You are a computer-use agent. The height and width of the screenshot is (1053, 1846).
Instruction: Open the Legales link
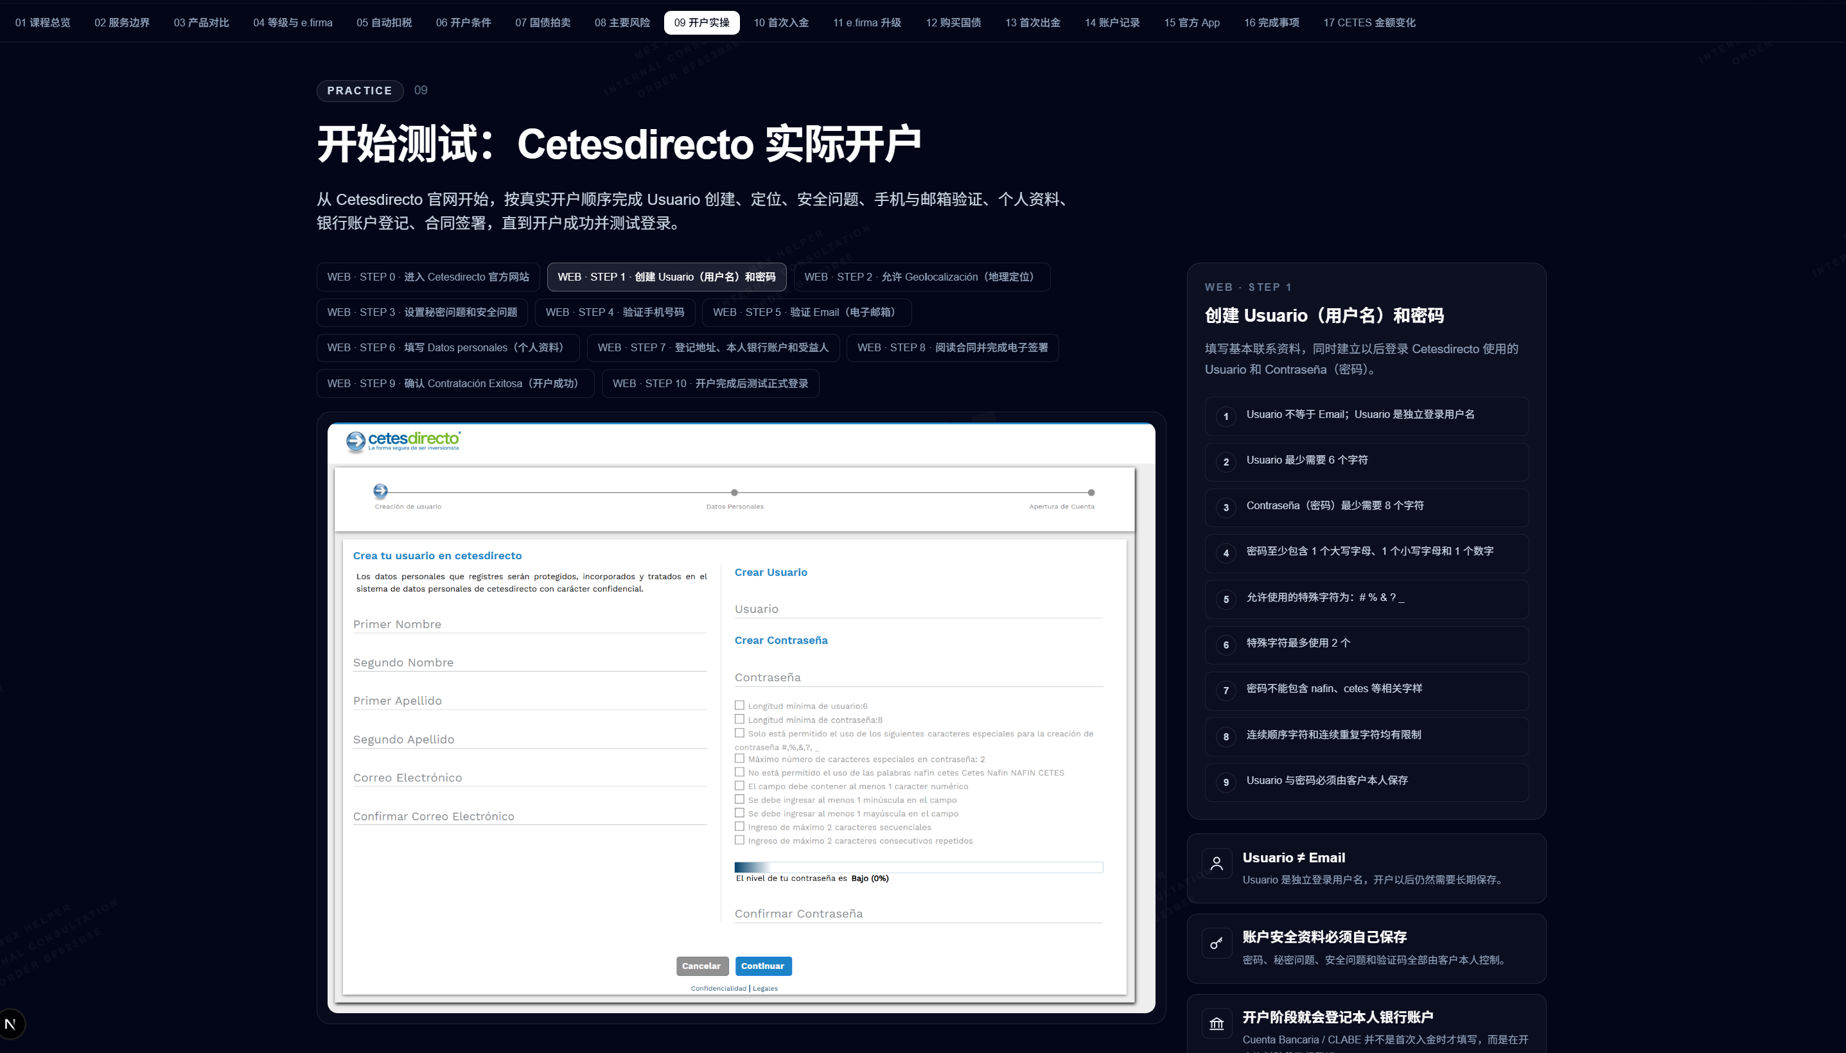point(765,989)
